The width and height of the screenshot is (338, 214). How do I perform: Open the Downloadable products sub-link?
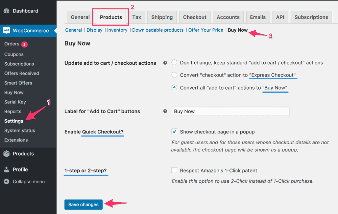tap(158, 30)
